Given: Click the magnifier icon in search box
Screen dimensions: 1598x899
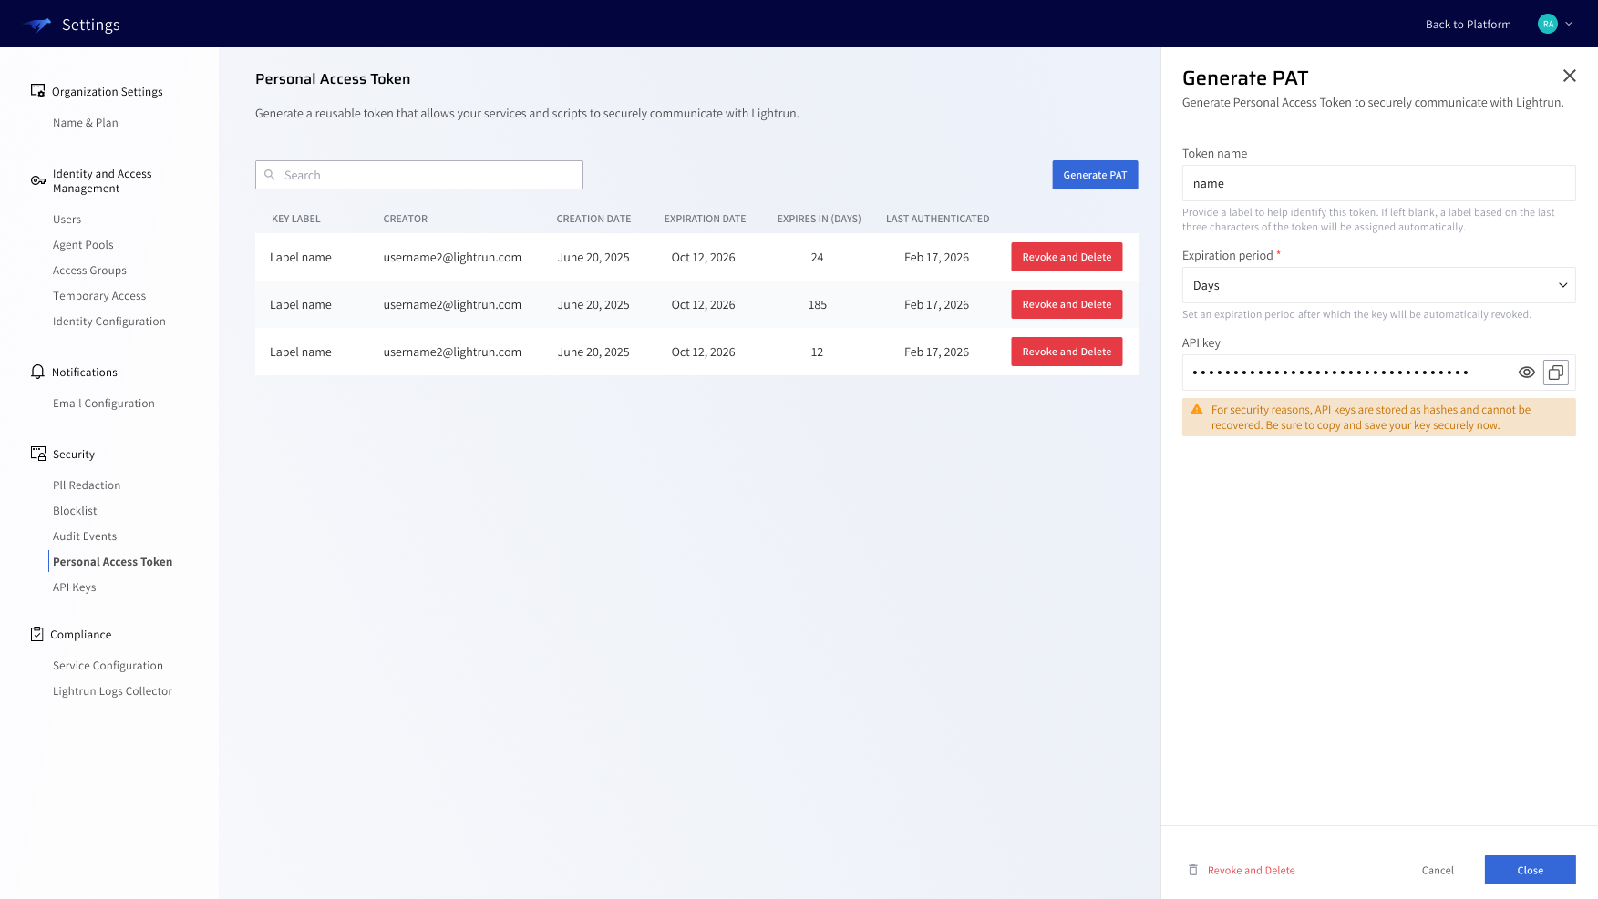Looking at the screenshot, I should click(x=270, y=175).
